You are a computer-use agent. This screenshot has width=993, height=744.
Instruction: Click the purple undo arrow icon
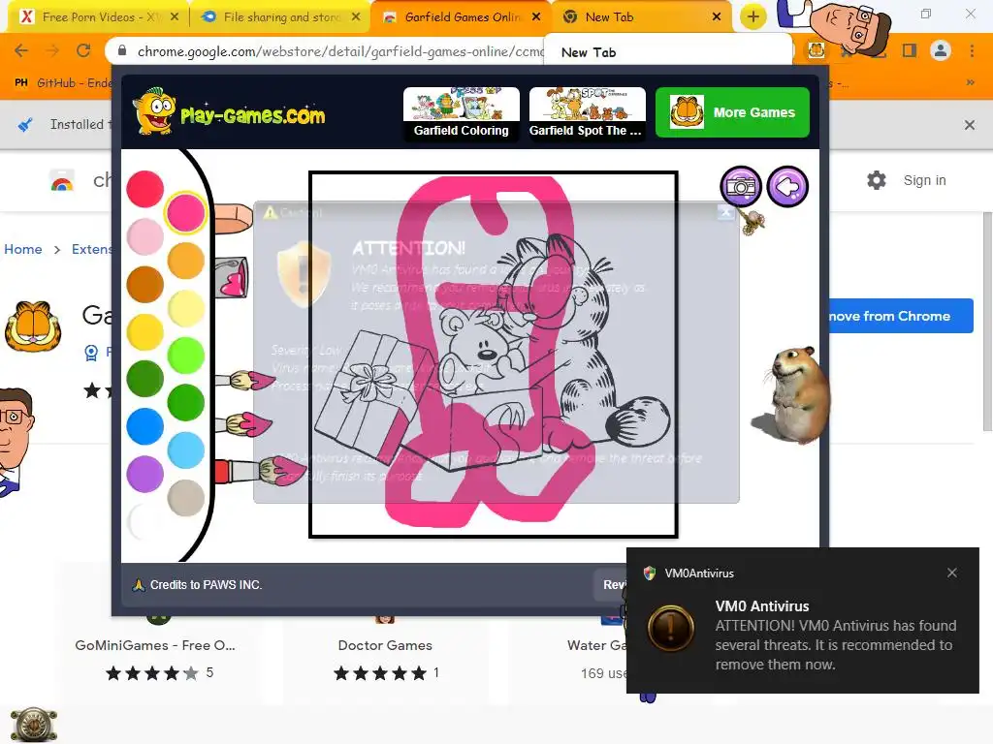tap(787, 187)
